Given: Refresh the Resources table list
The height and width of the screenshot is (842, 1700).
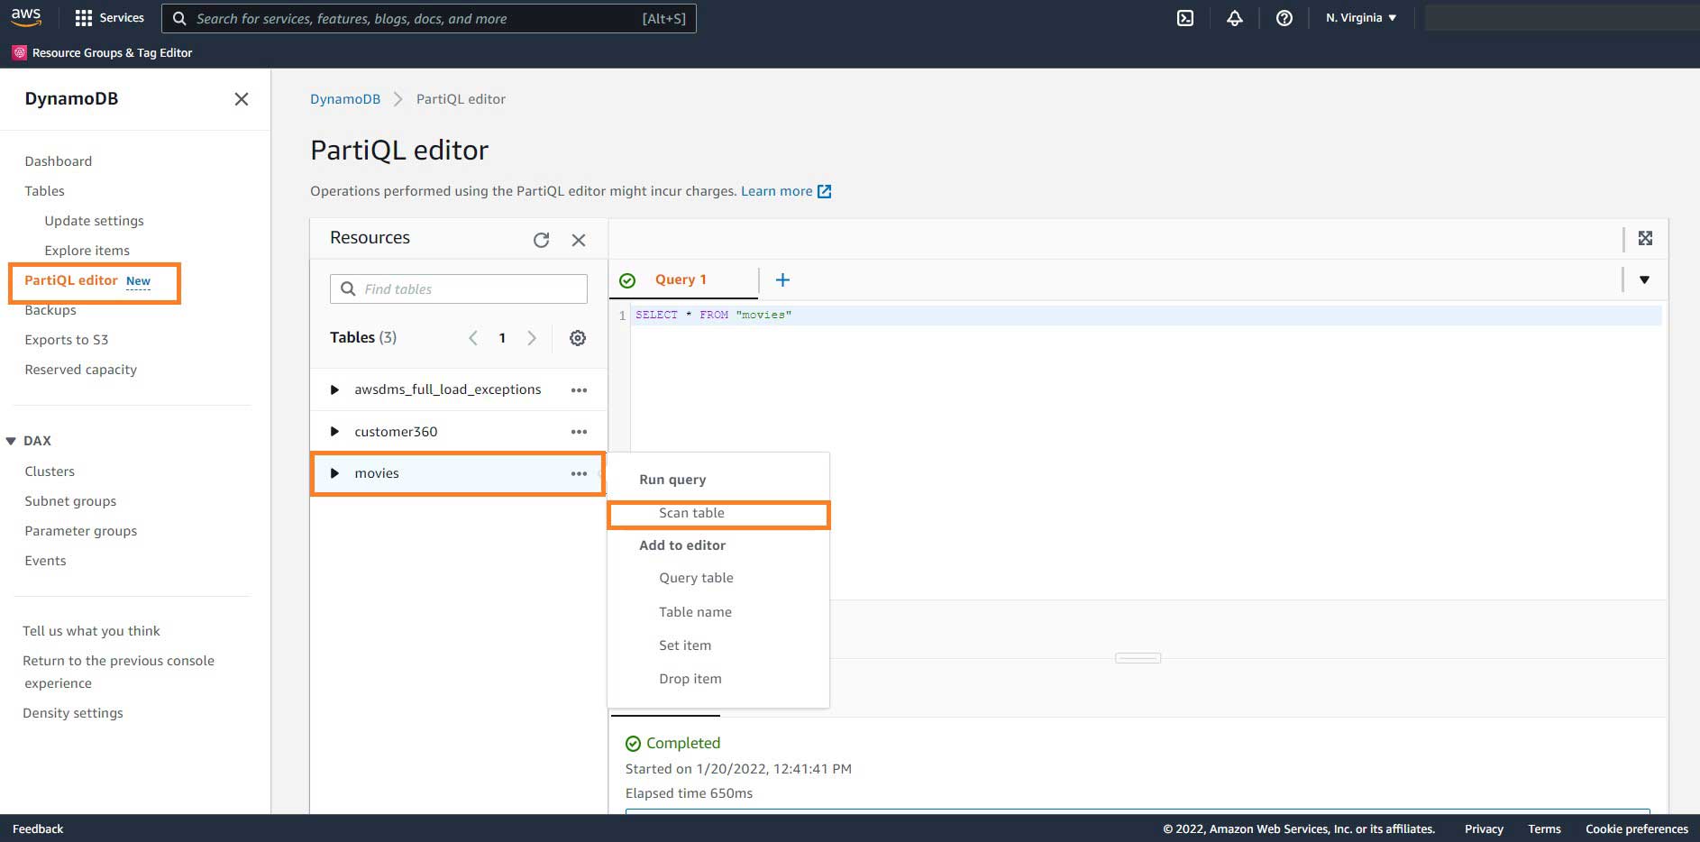Looking at the screenshot, I should click(x=541, y=240).
